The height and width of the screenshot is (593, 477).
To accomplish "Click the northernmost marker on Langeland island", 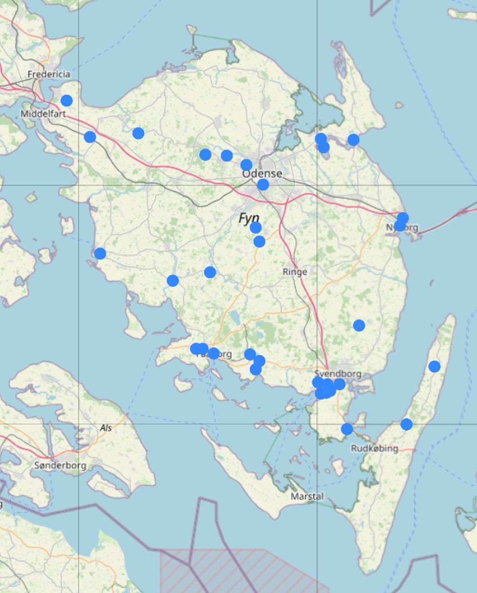I will click(x=434, y=367).
